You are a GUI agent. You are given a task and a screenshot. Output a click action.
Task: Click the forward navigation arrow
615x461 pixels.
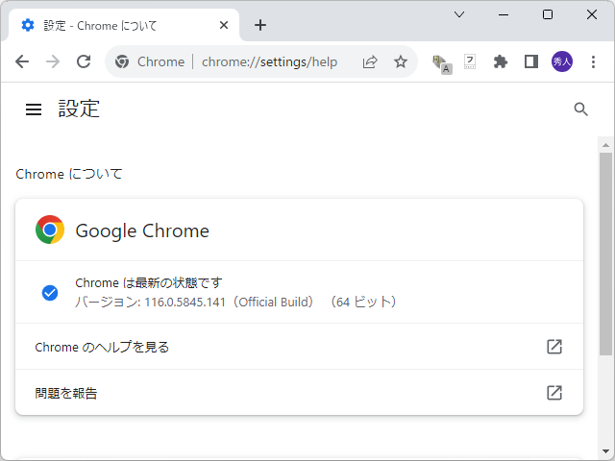coord(53,61)
